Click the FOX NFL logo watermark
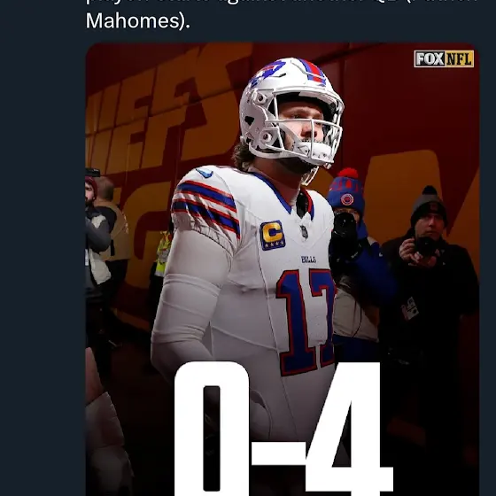This screenshot has height=496, width=496. (x=444, y=58)
